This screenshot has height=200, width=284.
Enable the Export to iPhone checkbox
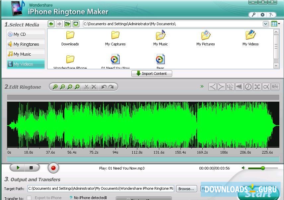point(29,198)
